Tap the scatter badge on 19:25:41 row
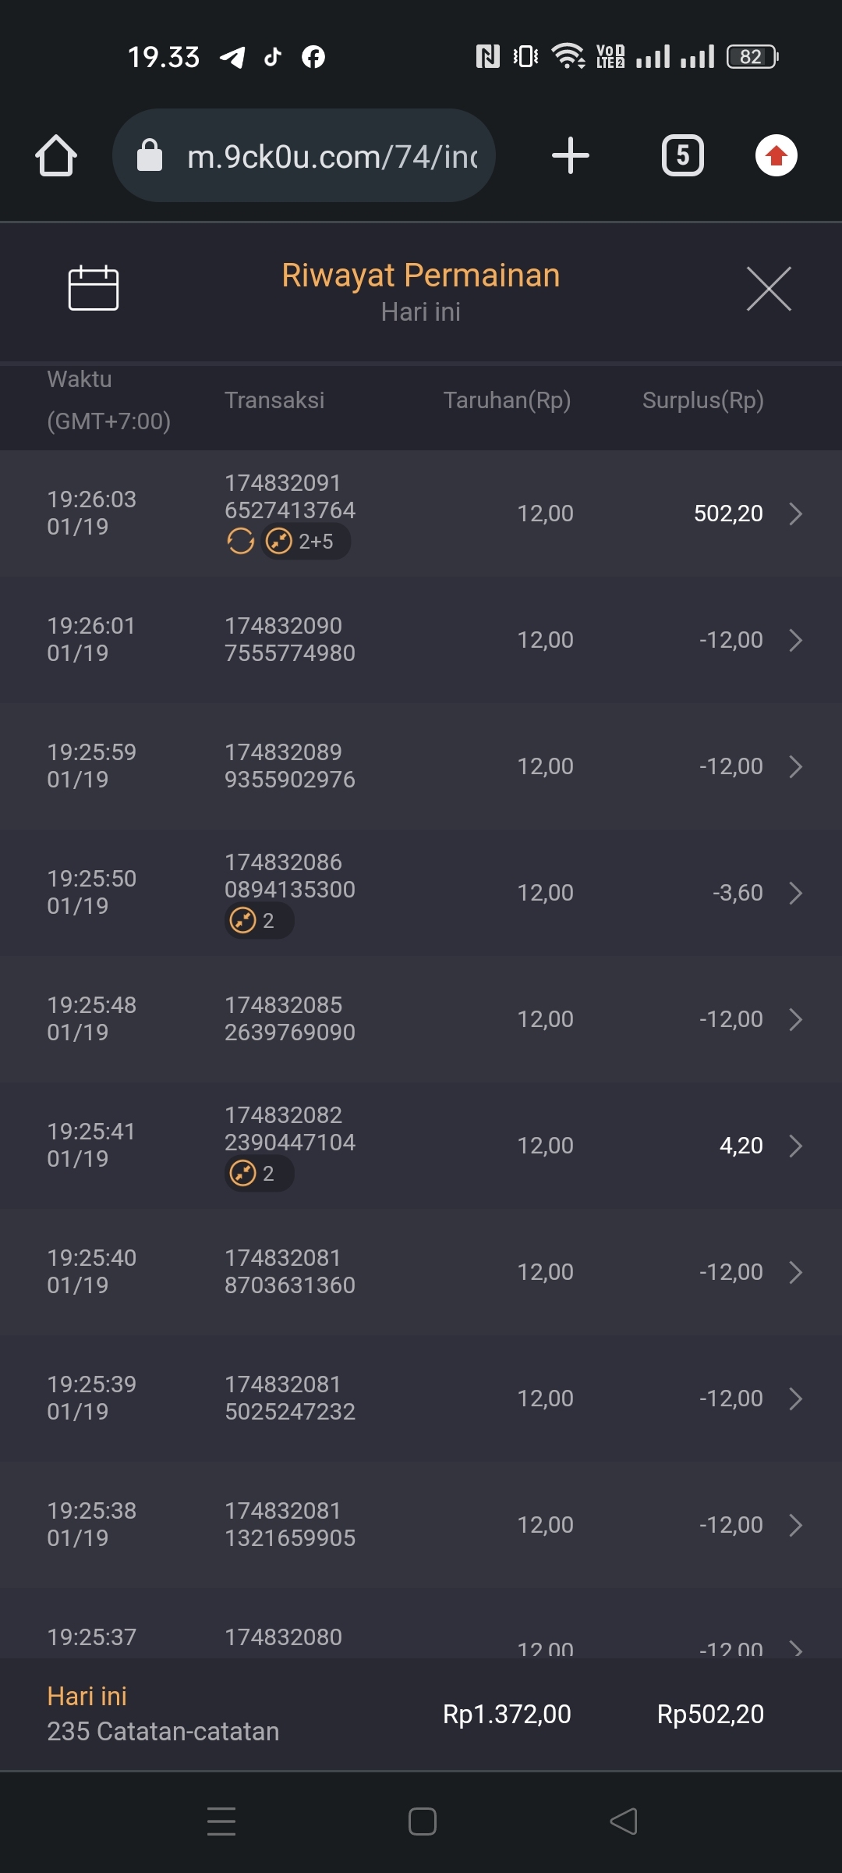Image resolution: width=842 pixels, height=1873 pixels. coord(258,1173)
